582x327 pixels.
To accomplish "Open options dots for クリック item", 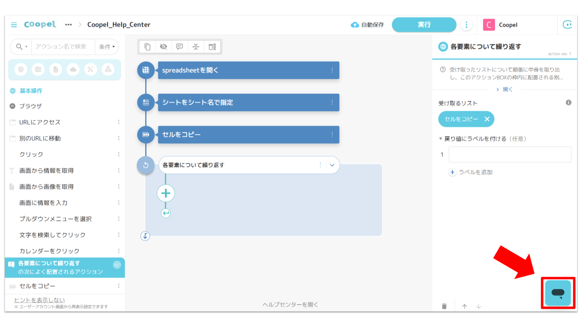I will pyautogui.click(x=119, y=154).
